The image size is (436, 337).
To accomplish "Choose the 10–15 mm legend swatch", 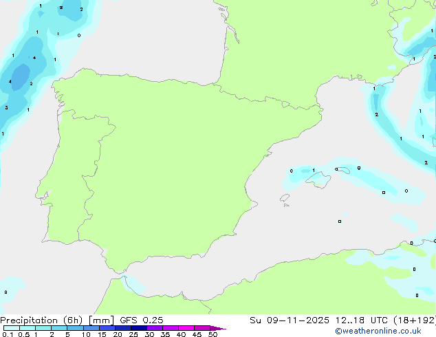I will pos(91,328).
